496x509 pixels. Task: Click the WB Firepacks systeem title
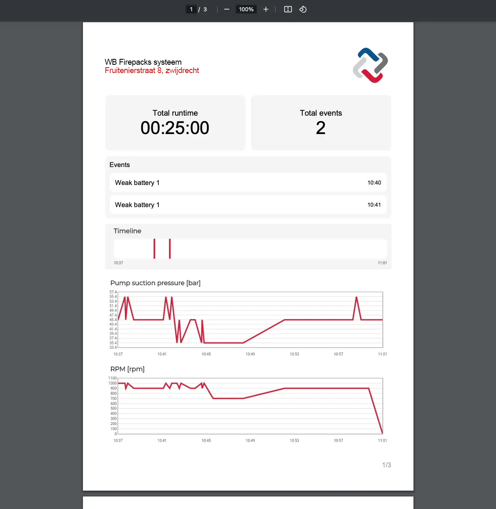point(143,62)
